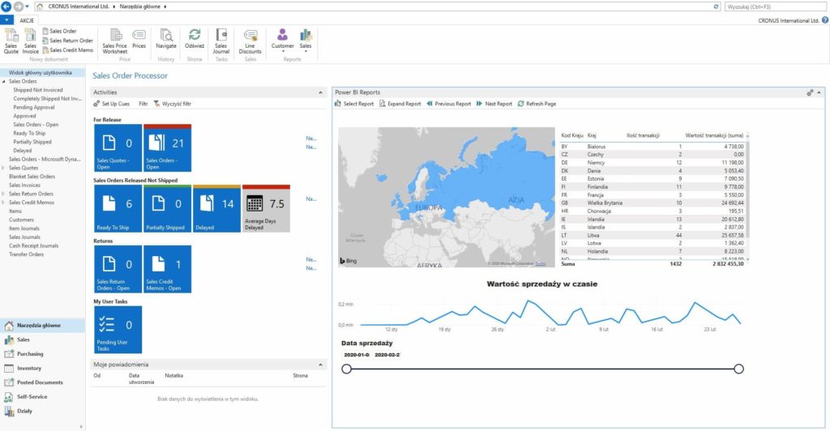
Task: Open the Sales Return Orders - Open tile
Action: tap(118, 269)
